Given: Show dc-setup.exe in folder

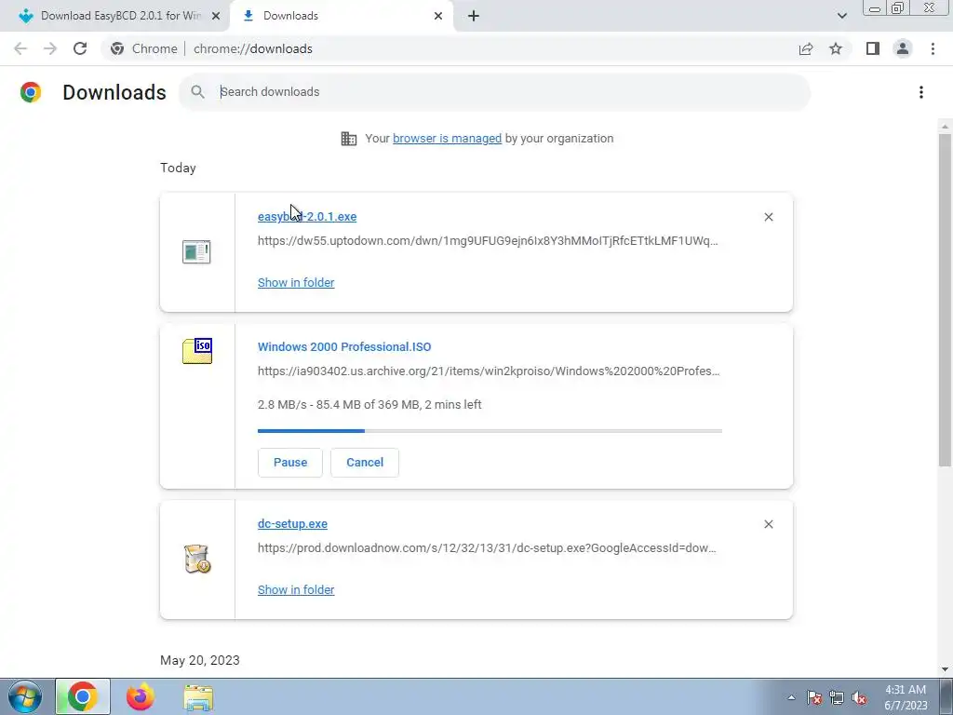Looking at the screenshot, I should coord(296,589).
